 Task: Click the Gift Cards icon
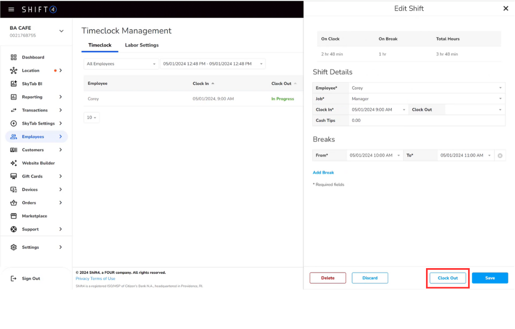[14, 176]
